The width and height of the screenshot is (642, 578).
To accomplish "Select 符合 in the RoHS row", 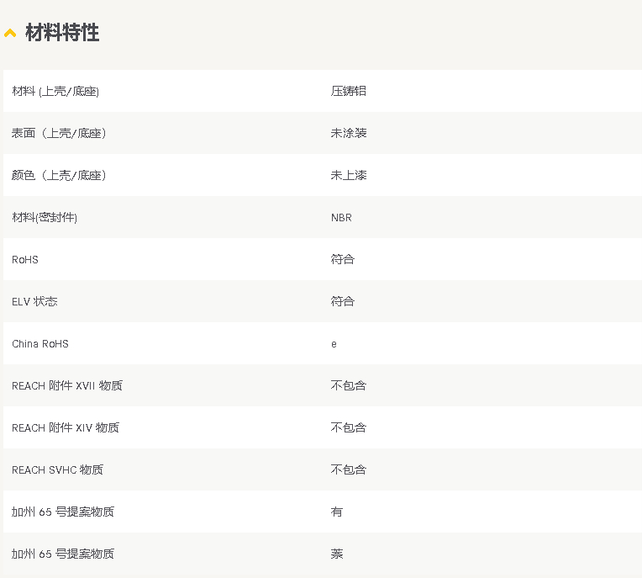I will coord(343,259).
